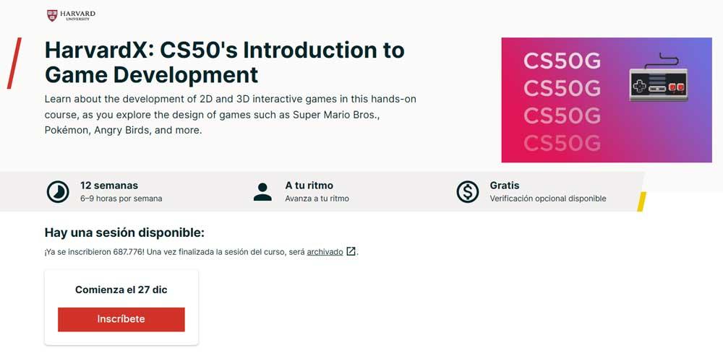Click the dollar sign icon beside Gratis
Screen dimensions: 723x353
(468, 192)
